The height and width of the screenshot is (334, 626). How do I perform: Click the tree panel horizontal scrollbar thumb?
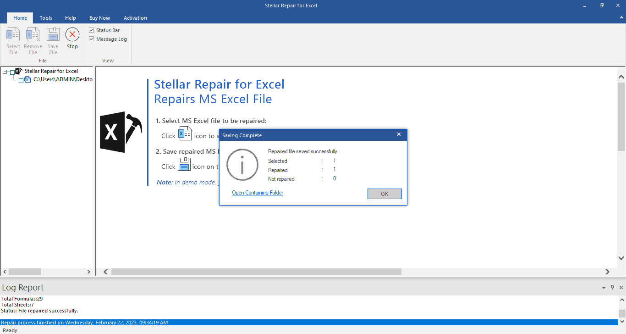[25, 272]
